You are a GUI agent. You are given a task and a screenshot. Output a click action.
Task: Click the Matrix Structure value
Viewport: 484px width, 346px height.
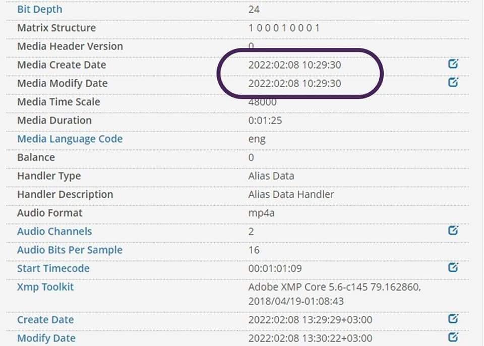click(x=284, y=28)
